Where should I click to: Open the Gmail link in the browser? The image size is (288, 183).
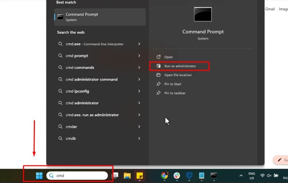pos(270,9)
